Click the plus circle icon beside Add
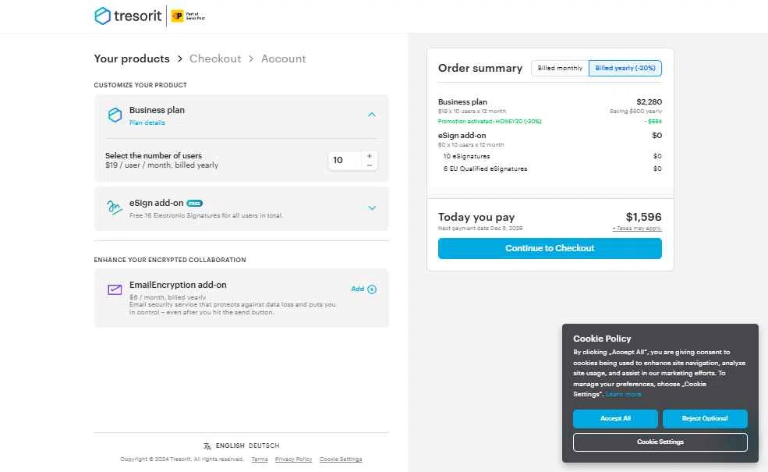 (372, 289)
